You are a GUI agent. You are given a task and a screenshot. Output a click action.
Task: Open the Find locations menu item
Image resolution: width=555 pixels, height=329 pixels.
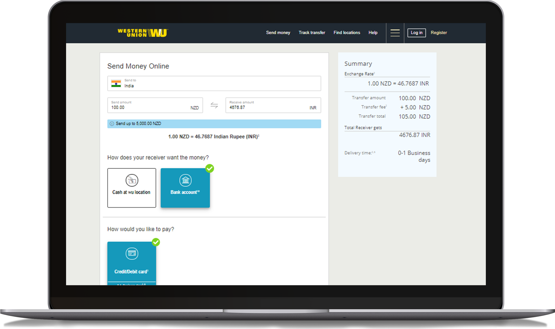point(347,33)
